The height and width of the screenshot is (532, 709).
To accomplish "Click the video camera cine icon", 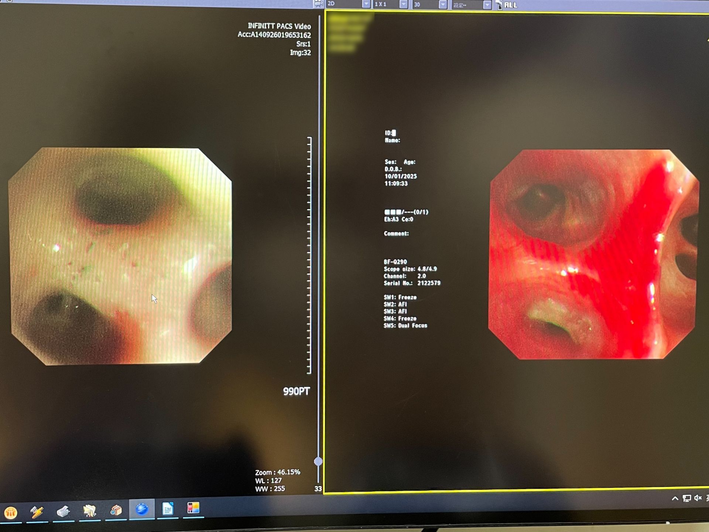I will pos(318,4).
